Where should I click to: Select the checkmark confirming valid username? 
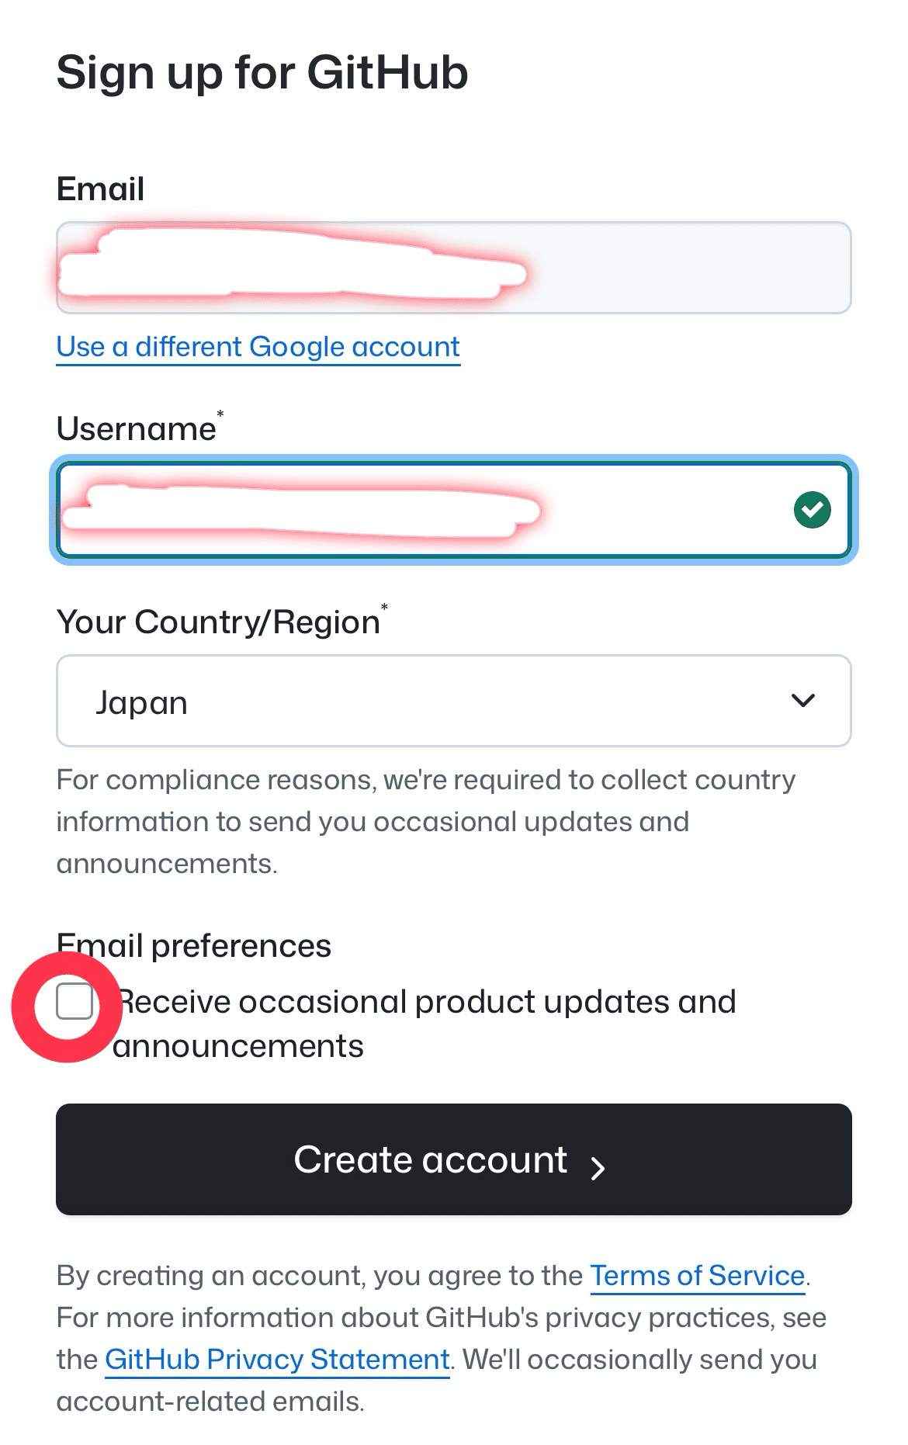pyautogui.click(x=812, y=508)
